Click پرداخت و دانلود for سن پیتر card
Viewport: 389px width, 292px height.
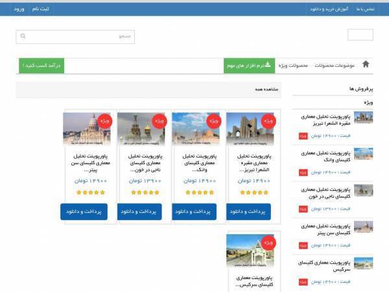84,212
